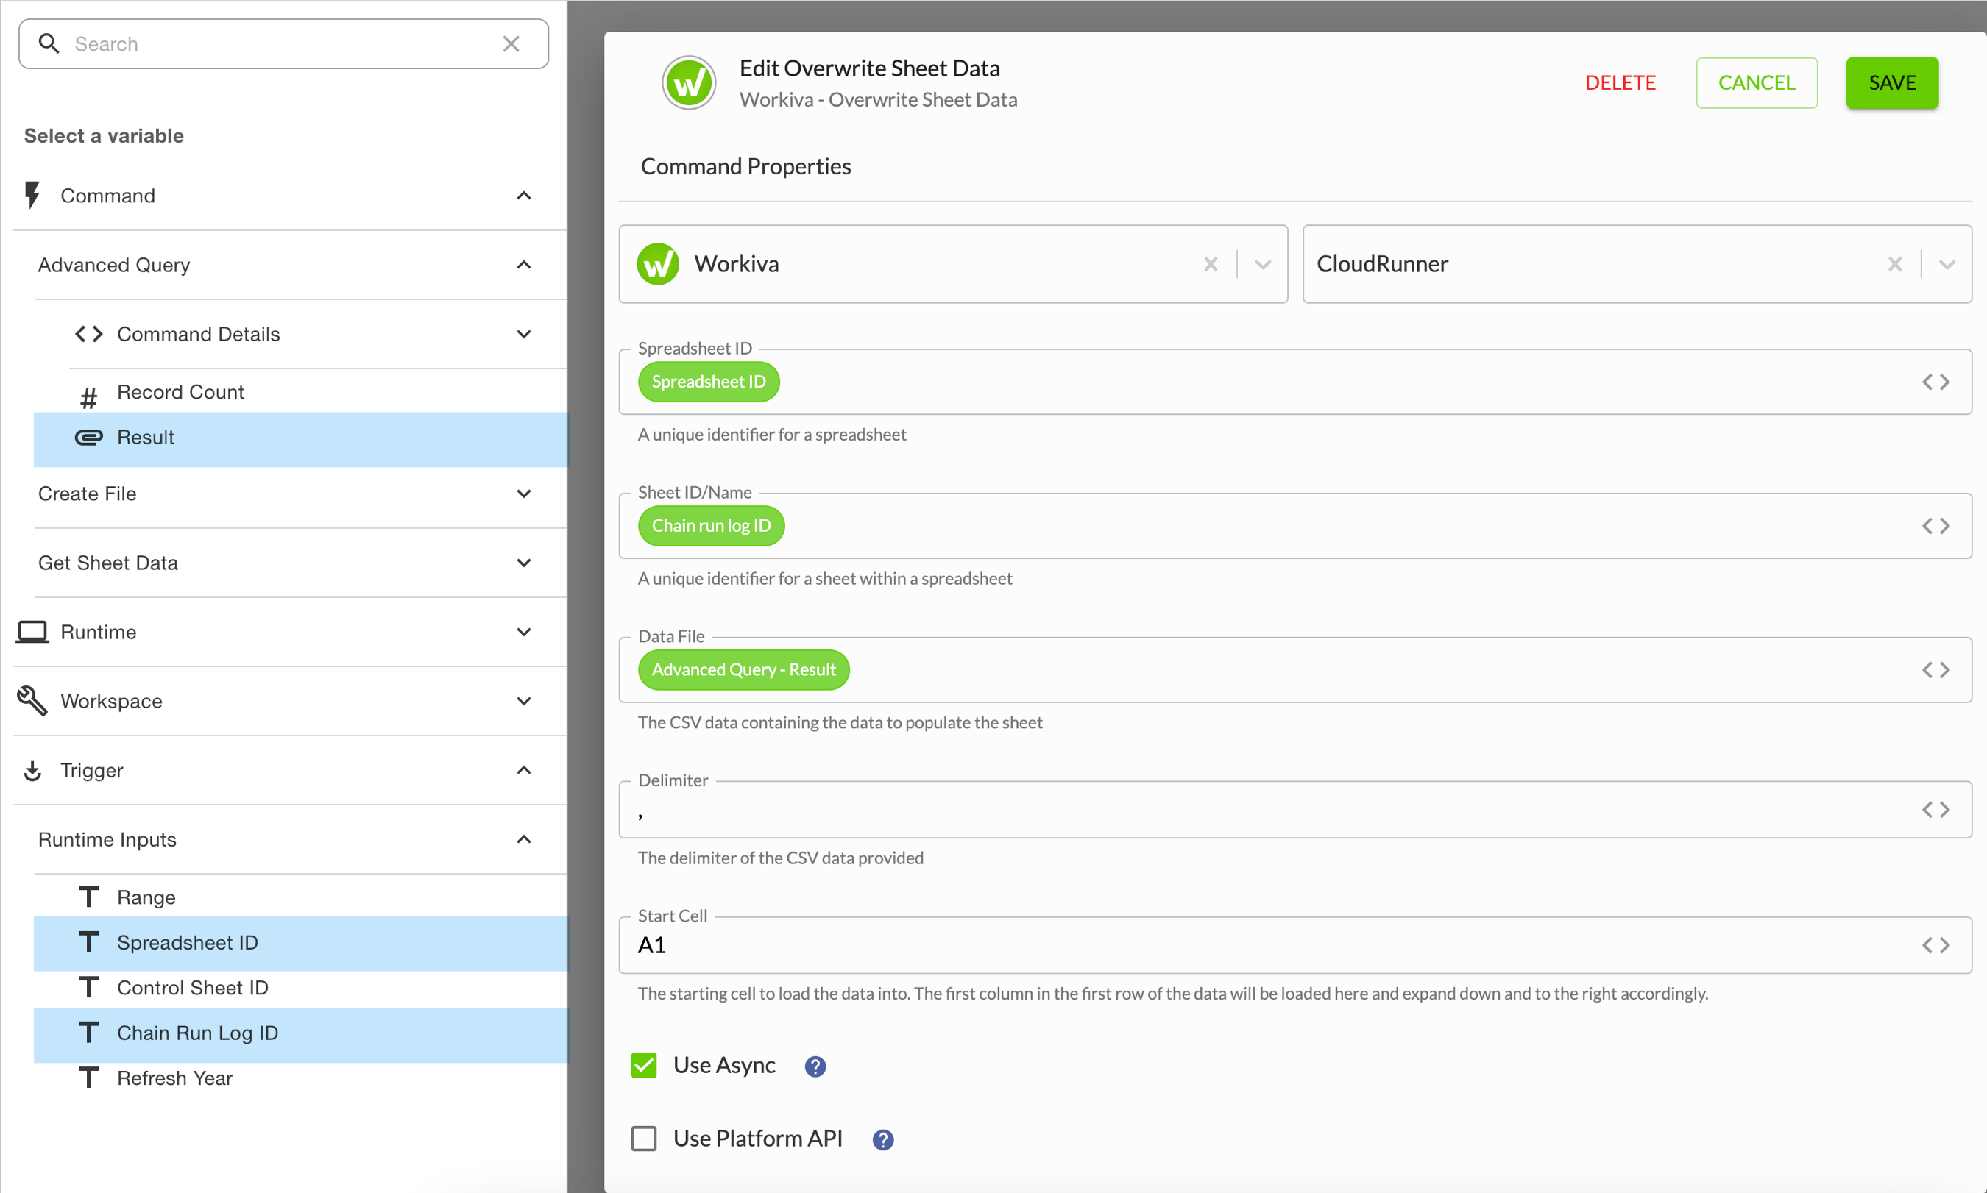Click the Command lightning bolt icon
Screen dimensions: 1987x1193
pos(32,195)
